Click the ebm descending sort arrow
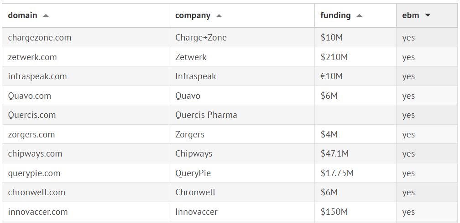Image resolution: width=460 pixels, height=223 pixels. point(428,15)
